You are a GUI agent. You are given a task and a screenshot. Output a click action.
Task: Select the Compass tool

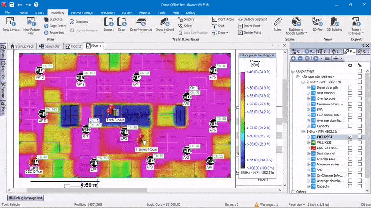point(79,22)
